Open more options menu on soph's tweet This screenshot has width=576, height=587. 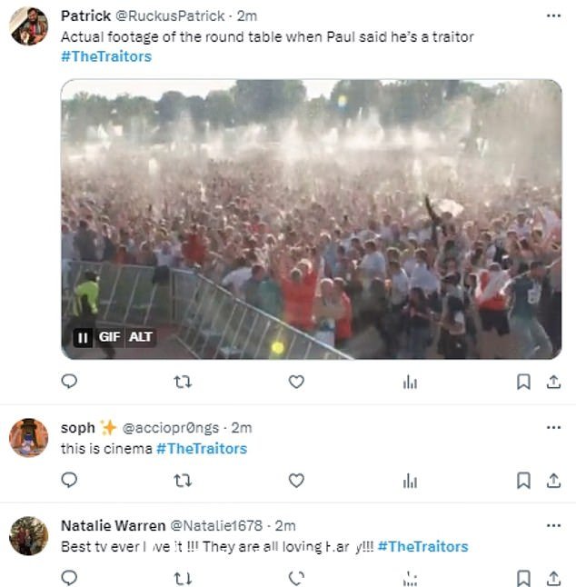(553, 427)
